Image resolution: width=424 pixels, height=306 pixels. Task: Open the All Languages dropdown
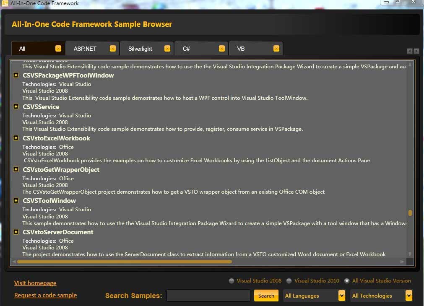click(x=314, y=296)
